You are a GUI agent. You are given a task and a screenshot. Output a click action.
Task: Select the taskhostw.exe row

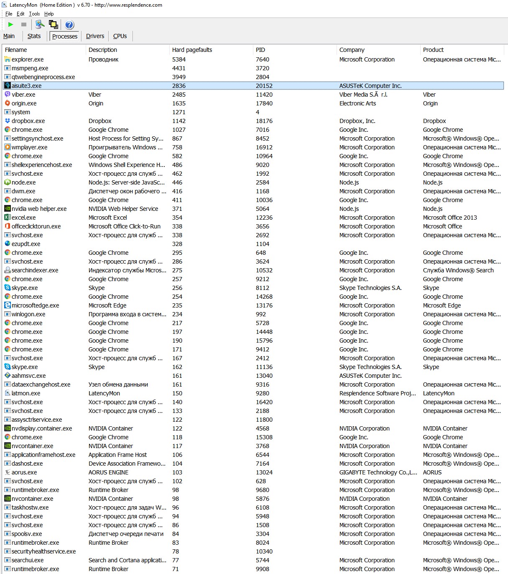253,507
